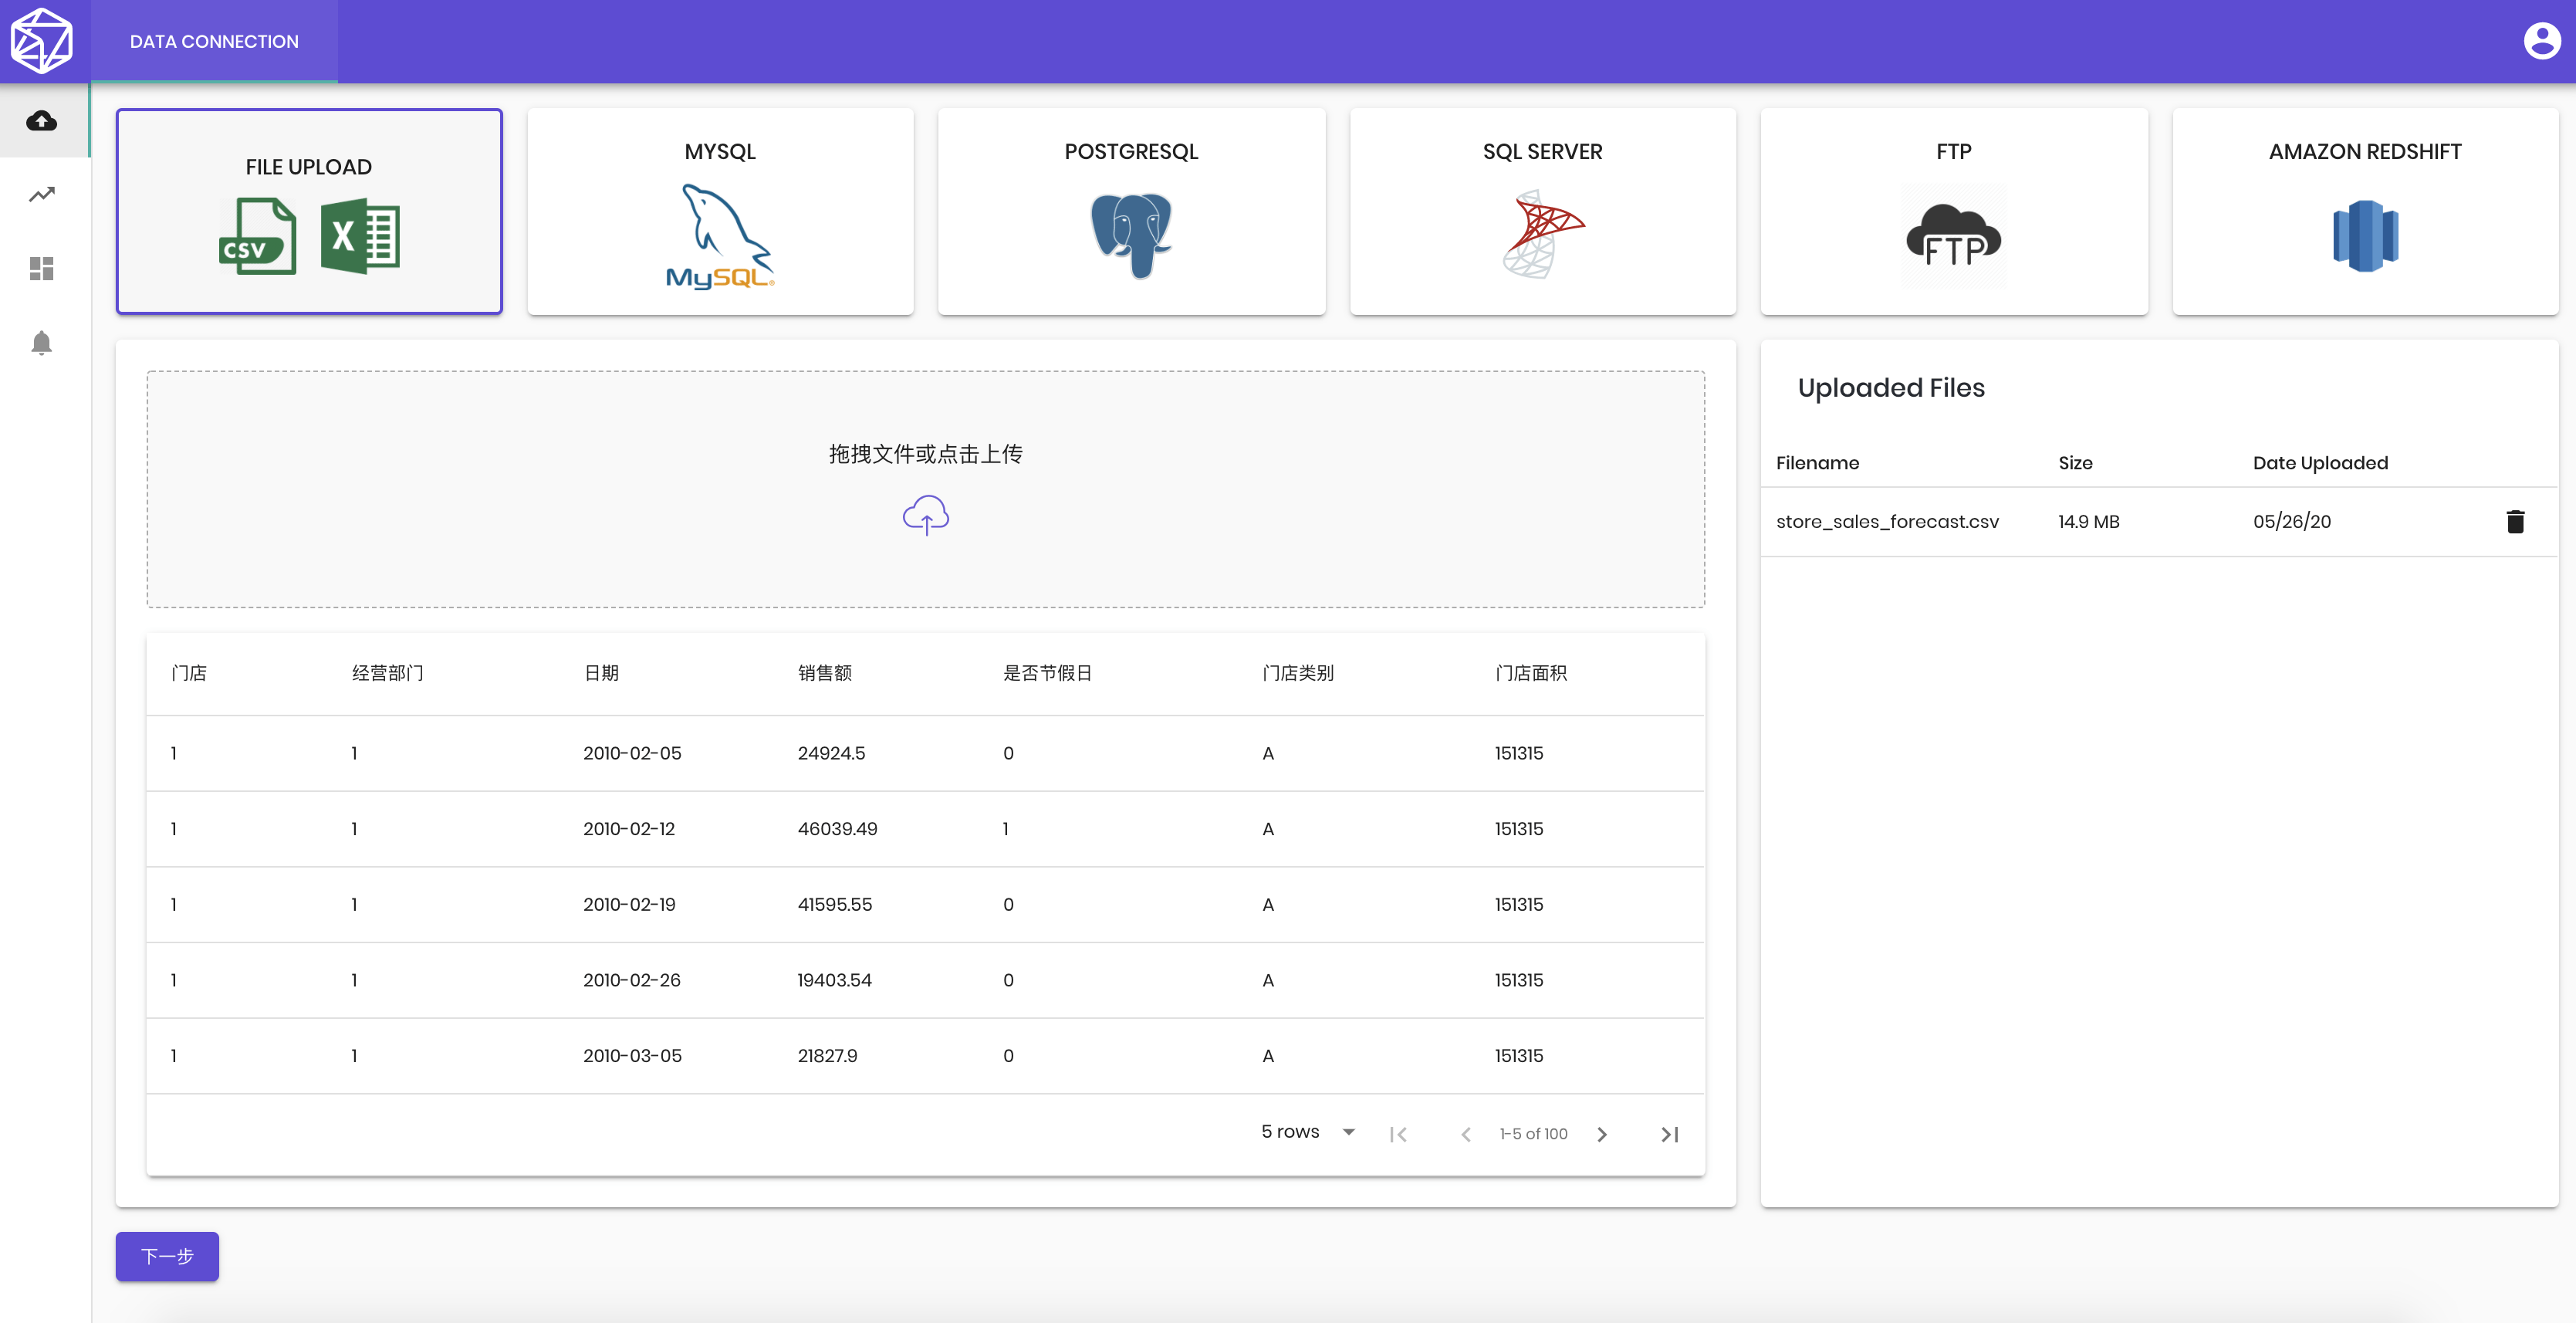Click the 销售额 column header
The width and height of the screenshot is (2576, 1323).
coord(824,673)
